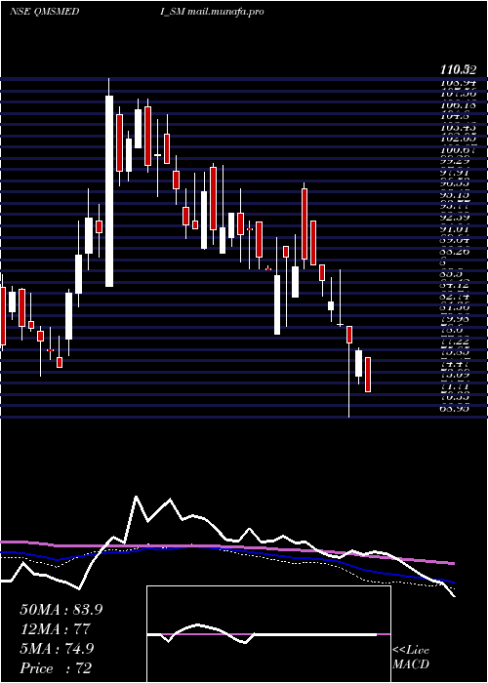Click the <<Live MACD label
This screenshot has width=488, height=683.
click(x=411, y=658)
